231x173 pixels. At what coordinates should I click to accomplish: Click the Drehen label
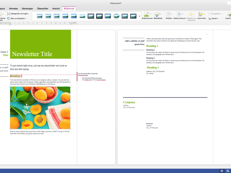click(x=214, y=19)
